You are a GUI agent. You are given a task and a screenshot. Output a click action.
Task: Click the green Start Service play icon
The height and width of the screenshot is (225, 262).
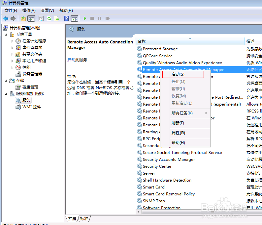[x=85, y=18]
